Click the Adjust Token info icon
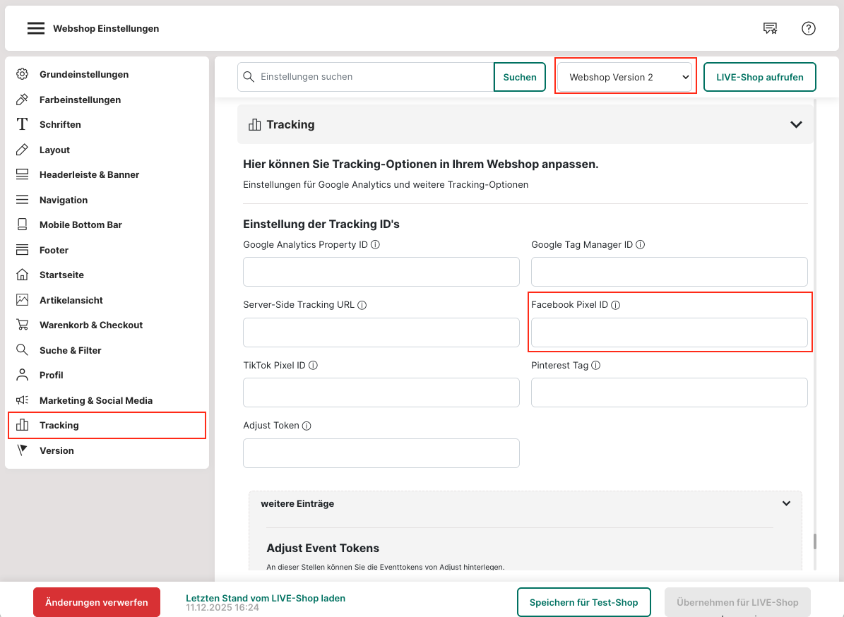This screenshot has width=844, height=617. pos(307,426)
